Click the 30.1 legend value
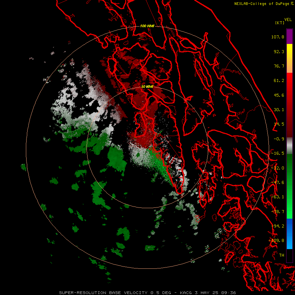 pyautogui.click(x=279, y=110)
